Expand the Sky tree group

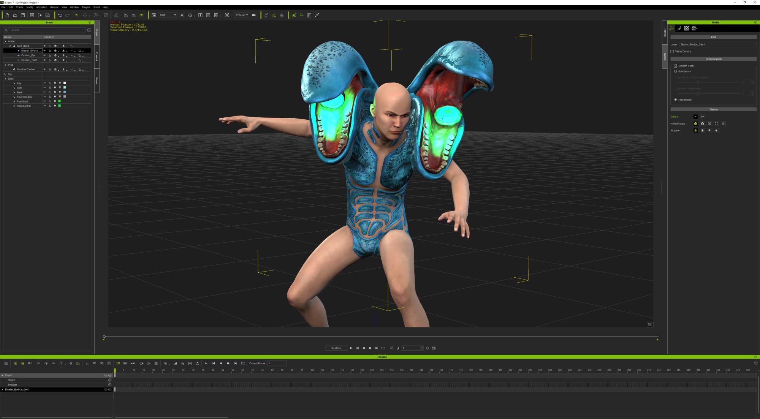click(5, 74)
